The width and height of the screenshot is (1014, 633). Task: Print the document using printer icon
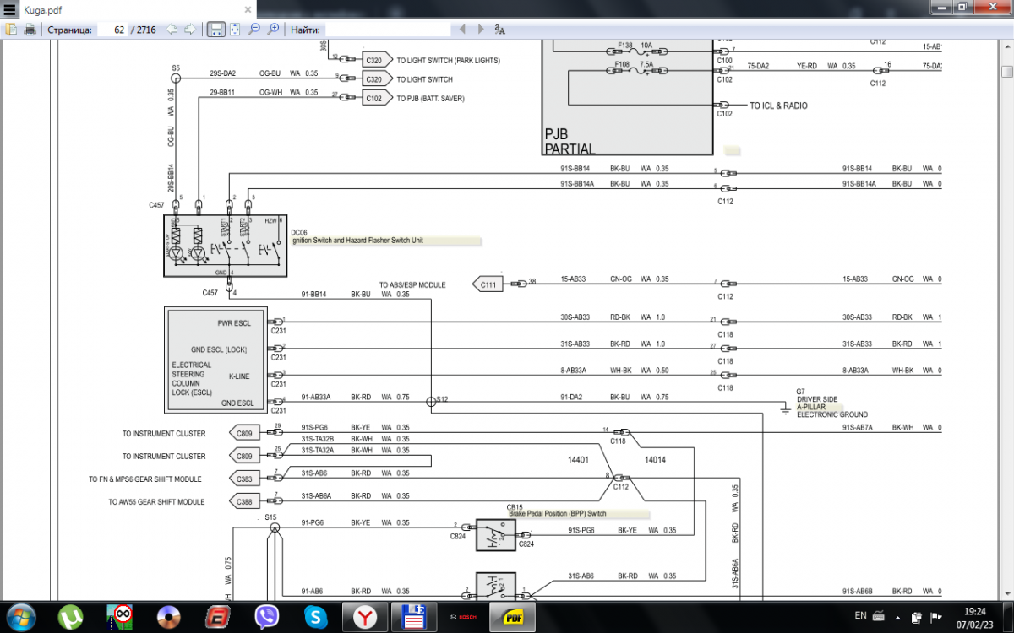(30, 30)
